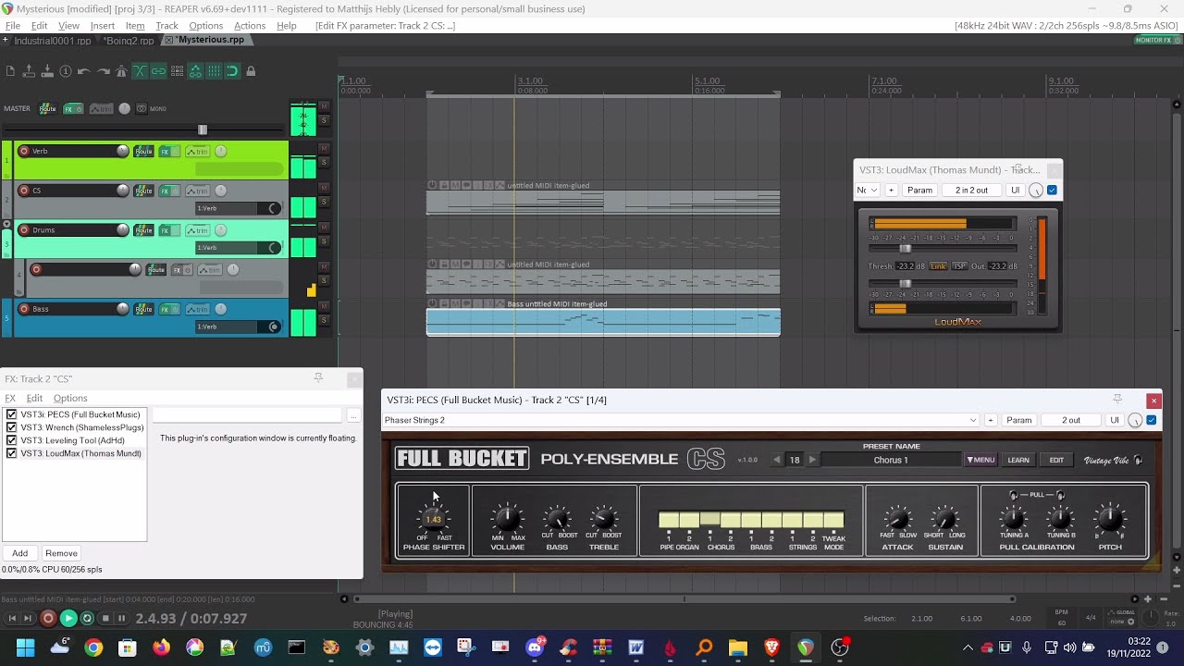Open Options menu in FX window
This screenshot has width=1184, height=666.
(x=70, y=399)
